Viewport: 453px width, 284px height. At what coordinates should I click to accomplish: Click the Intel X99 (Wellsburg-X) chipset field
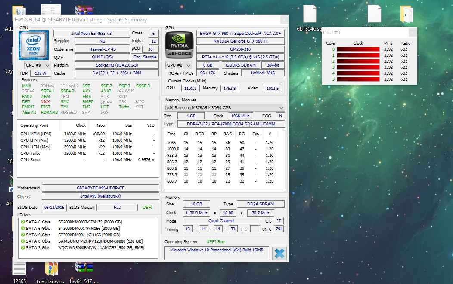tap(100, 196)
